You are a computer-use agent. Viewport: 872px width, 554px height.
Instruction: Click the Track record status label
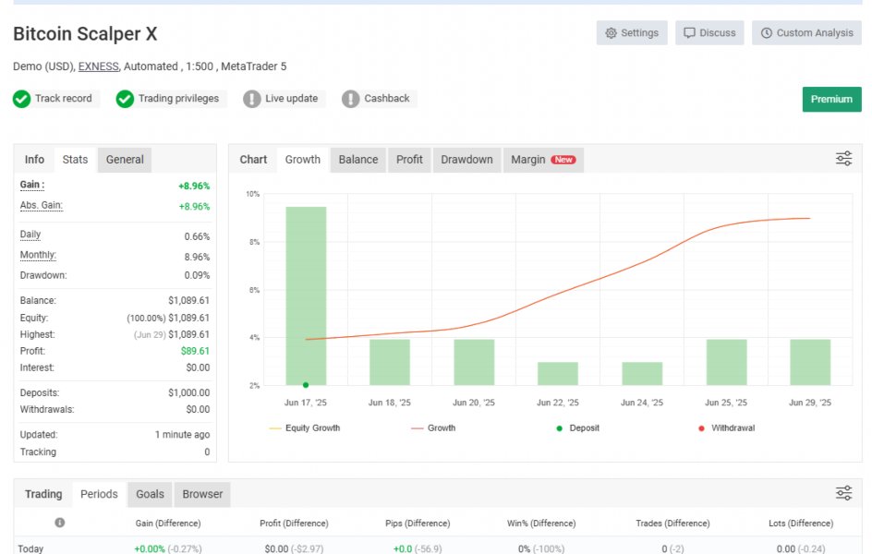(64, 99)
